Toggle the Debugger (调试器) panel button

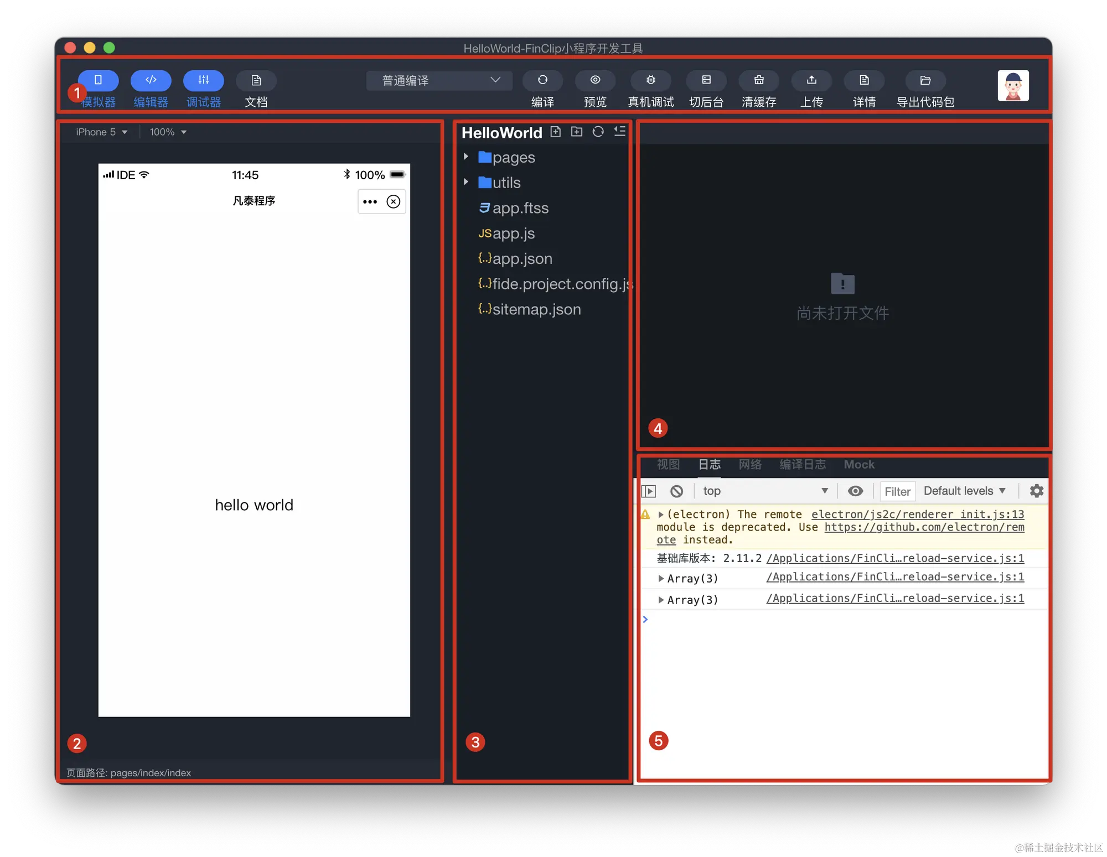(x=204, y=80)
